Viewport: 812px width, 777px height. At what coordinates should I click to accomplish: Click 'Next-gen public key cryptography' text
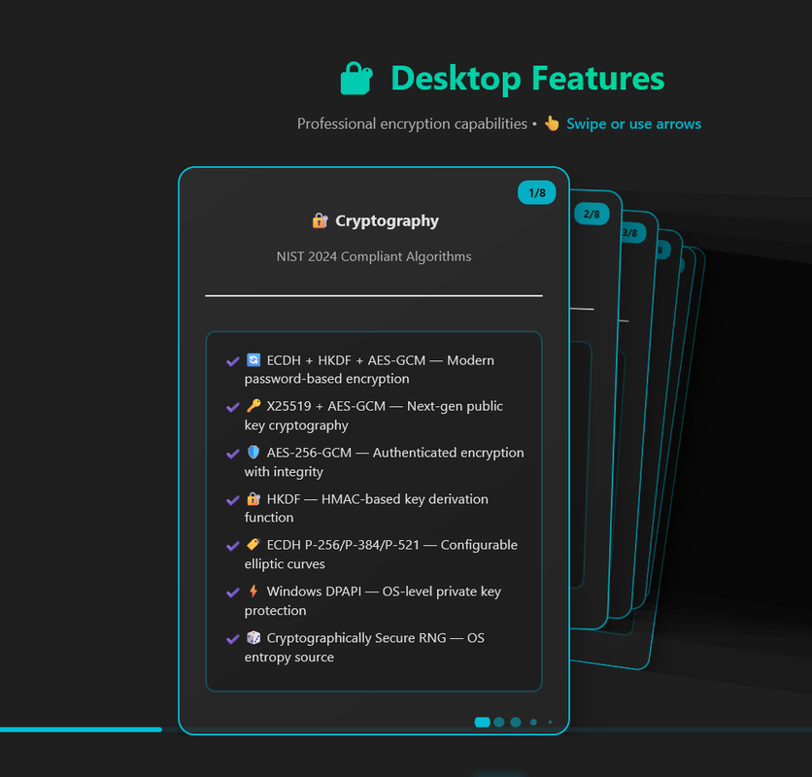(373, 416)
